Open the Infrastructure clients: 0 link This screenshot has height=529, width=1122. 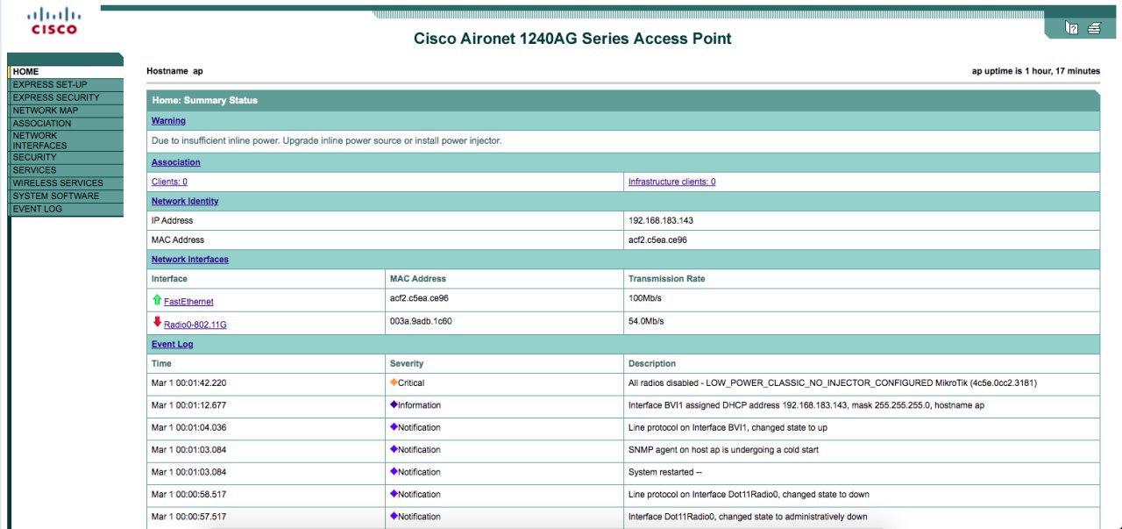point(671,182)
